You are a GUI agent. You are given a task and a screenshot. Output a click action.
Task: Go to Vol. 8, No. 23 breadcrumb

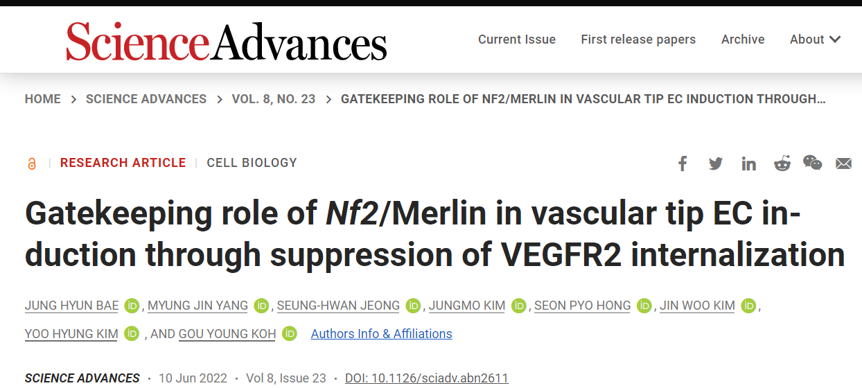(x=274, y=99)
